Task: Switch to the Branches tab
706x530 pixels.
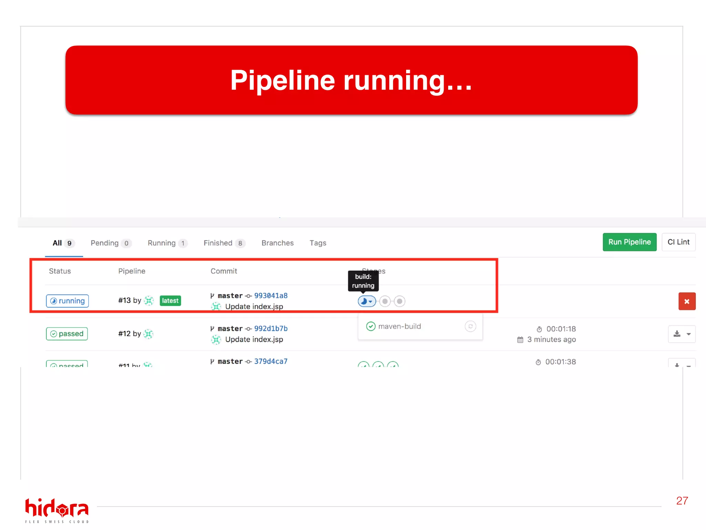Action: (x=278, y=243)
